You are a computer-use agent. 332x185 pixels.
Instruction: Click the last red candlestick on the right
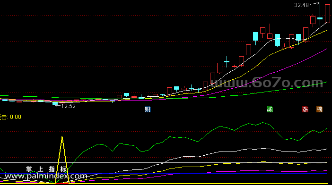(327, 14)
